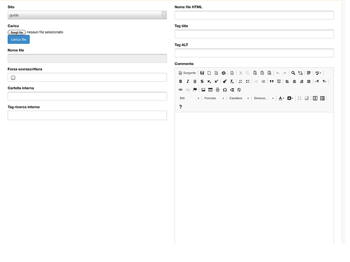The height and width of the screenshot is (262, 350).
Task: Click the Sorgente source button
Action: (187, 73)
